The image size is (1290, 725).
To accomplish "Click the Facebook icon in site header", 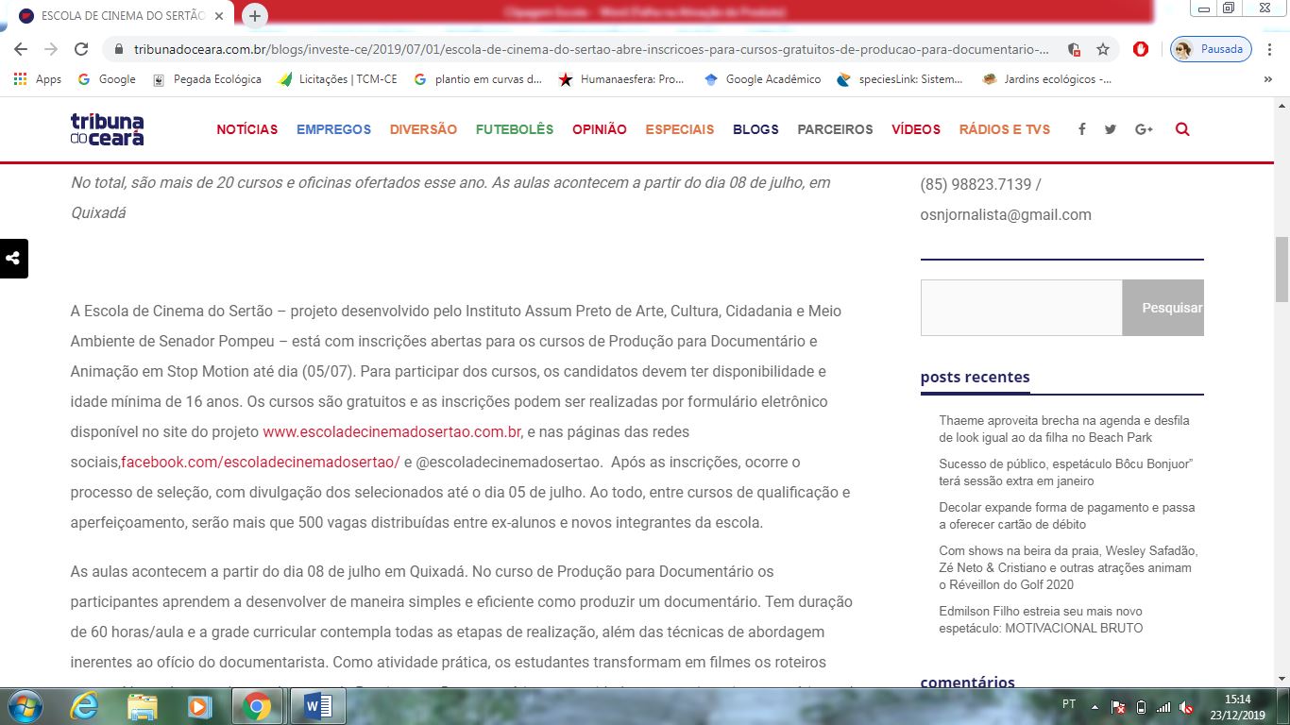I will (1081, 129).
